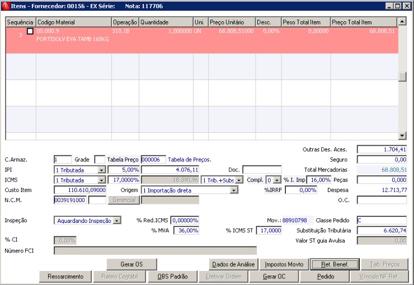The height and width of the screenshot is (285, 414).
Task: Click the items grid scrollbar thumb
Action: coord(402,77)
